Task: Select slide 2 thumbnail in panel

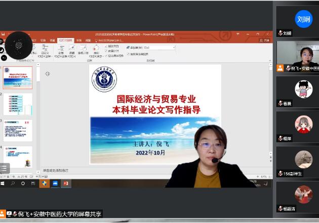Action: coord(18,104)
